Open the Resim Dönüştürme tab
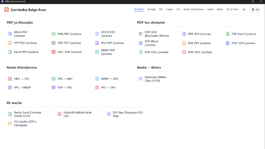The image size is (265, 149). 194,9
